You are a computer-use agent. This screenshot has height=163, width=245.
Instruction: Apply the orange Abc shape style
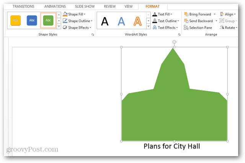click(15, 20)
